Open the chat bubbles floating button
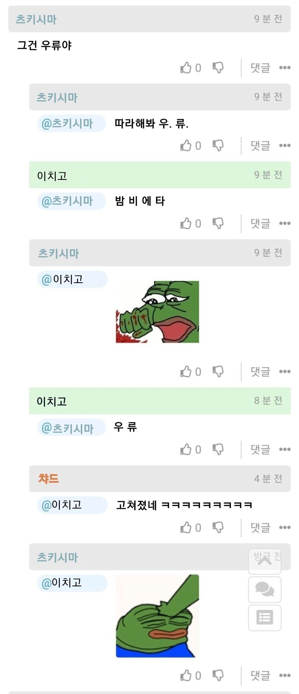The width and height of the screenshot is (299, 694). click(265, 589)
